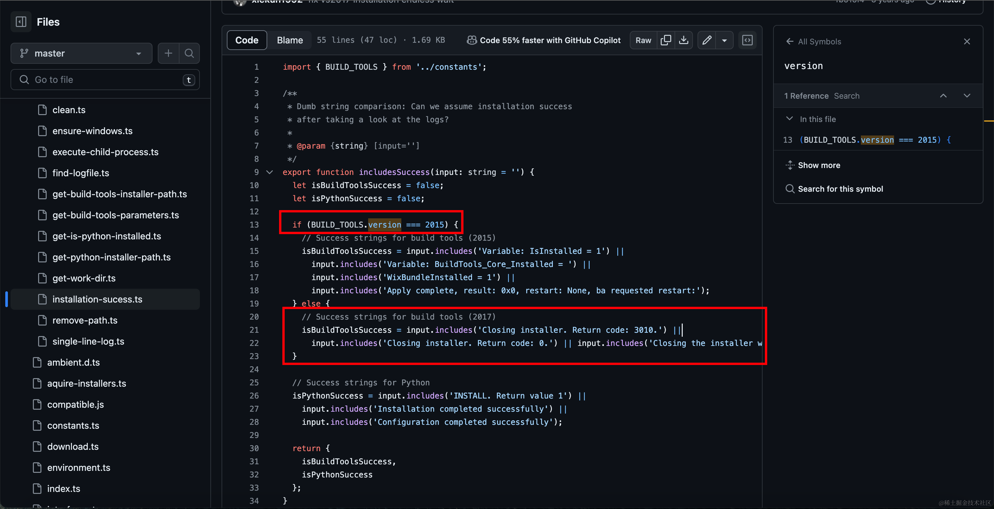Image resolution: width=994 pixels, height=509 pixels.
Task: Go back to All Symbols
Action: click(814, 41)
